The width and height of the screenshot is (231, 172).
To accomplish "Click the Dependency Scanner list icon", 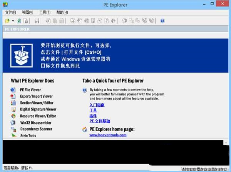I will coord(13,129).
